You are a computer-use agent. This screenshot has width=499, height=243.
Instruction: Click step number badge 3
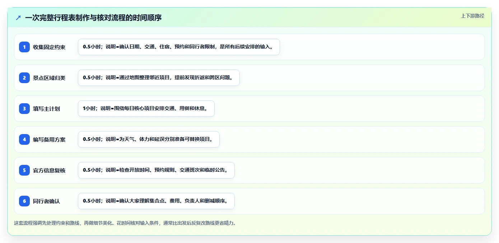click(x=24, y=109)
